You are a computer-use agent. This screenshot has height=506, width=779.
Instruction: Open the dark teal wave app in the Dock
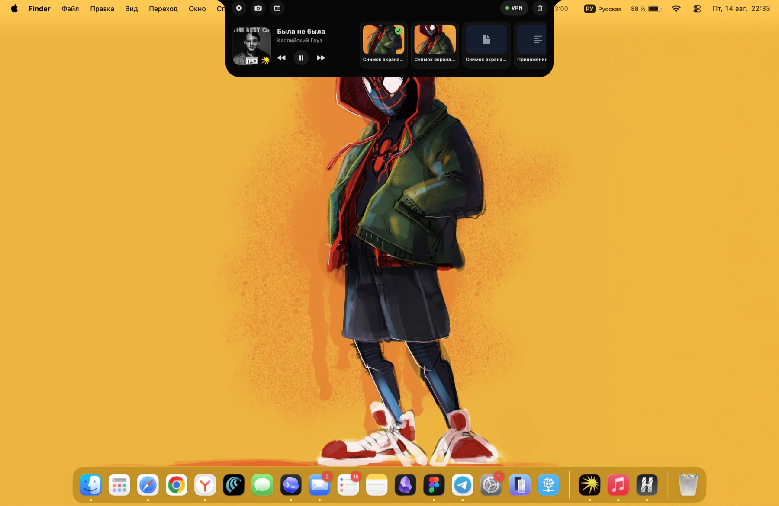(234, 485)
